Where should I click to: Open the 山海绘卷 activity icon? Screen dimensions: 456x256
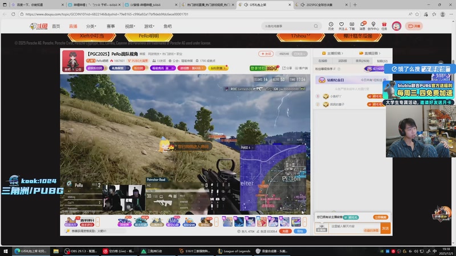(x=157, y=222)
